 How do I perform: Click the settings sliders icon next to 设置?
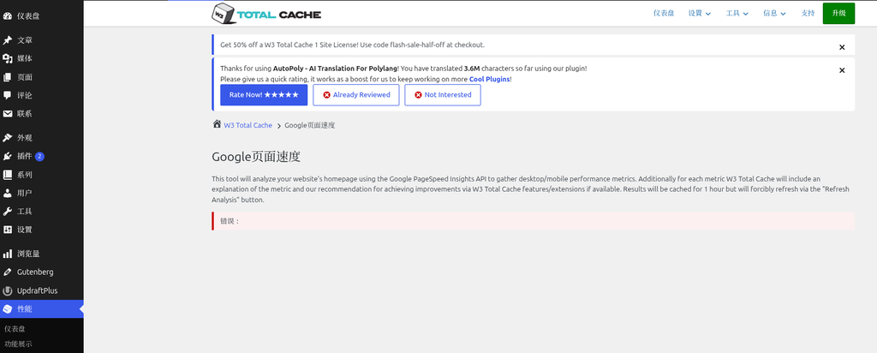pyautogui.click(x=7, y=230)
